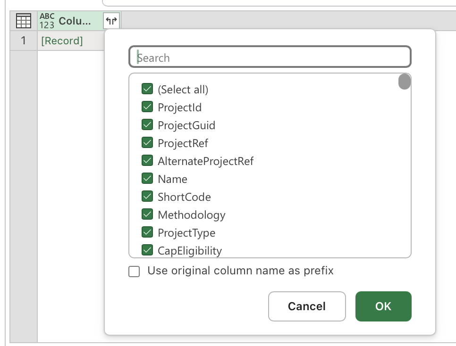Enable Use original column name as prefix

[134, 272]
